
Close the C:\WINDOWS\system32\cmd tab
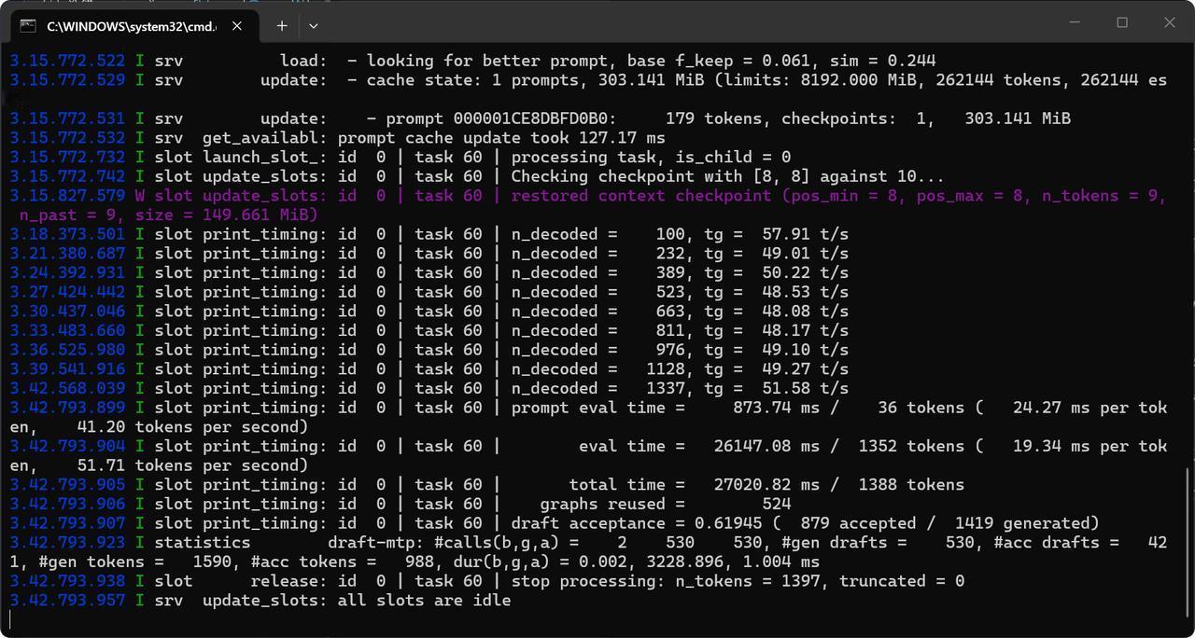pos(238,26)
